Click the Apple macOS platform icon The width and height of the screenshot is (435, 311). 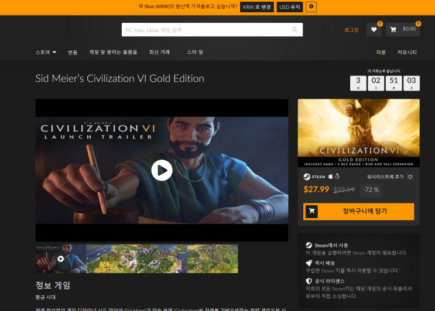click(x=330, y=177)
